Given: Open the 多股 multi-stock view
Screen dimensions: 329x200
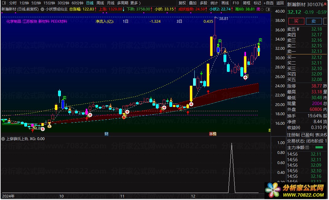Looking at the screenshot, I should coord(203,3).
